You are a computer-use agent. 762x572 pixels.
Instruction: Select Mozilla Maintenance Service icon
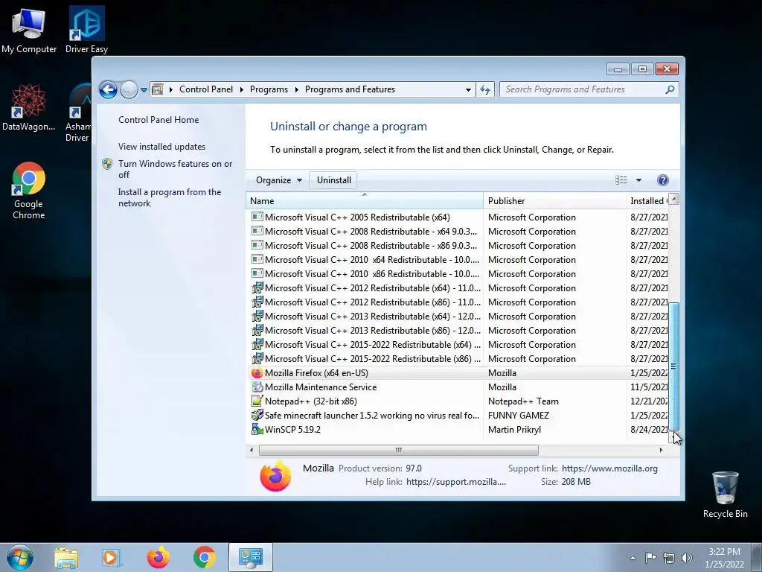[257, 387]
